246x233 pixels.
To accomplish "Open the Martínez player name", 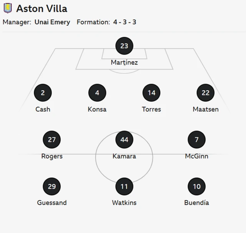I will point(124,62).
